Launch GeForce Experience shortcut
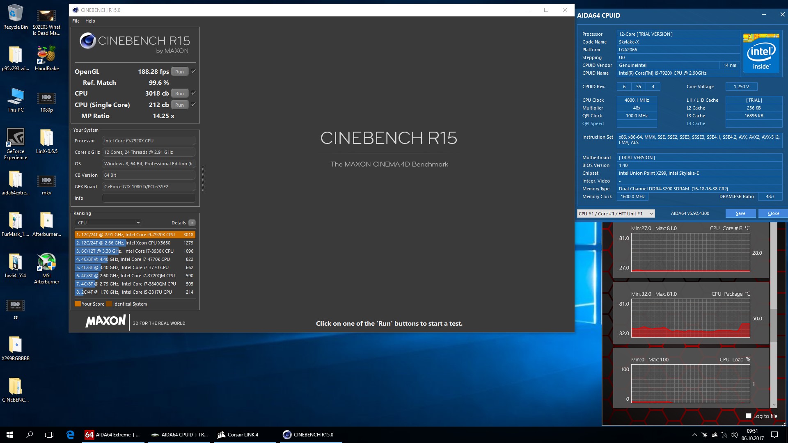 pos(16,144)
